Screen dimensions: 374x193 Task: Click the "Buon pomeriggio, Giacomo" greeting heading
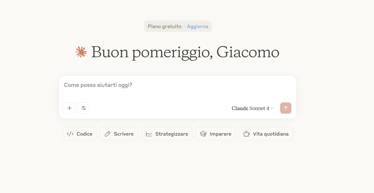coord(185,52)
